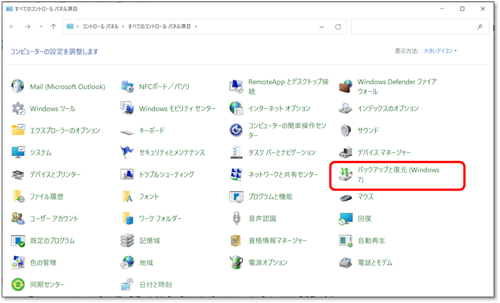Image resolution: width=500 pixels, height=303 pixels.
Task: Open the フォント icon
Action: (x=128, y=196)
